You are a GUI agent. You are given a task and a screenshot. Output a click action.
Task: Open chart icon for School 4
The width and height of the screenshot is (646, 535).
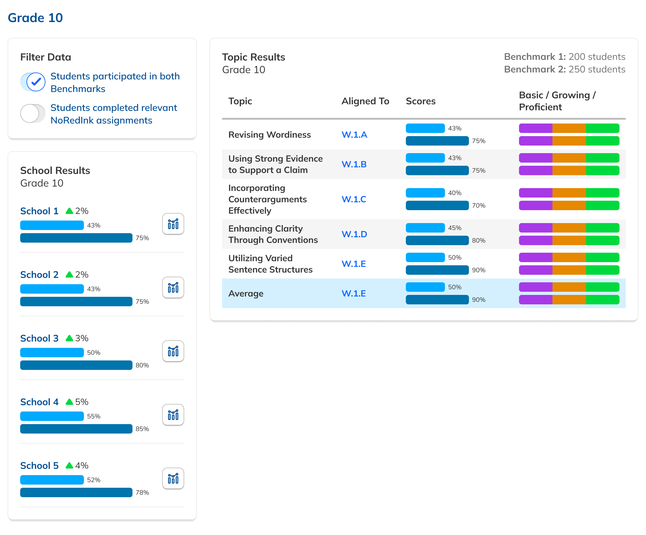click(173, 415)
